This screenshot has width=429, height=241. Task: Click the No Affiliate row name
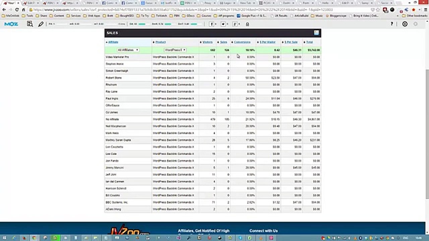[x=112, y=119]
